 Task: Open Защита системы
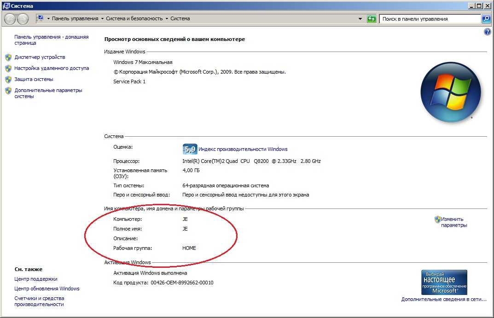pyautogui.click(x=34, y=79)
